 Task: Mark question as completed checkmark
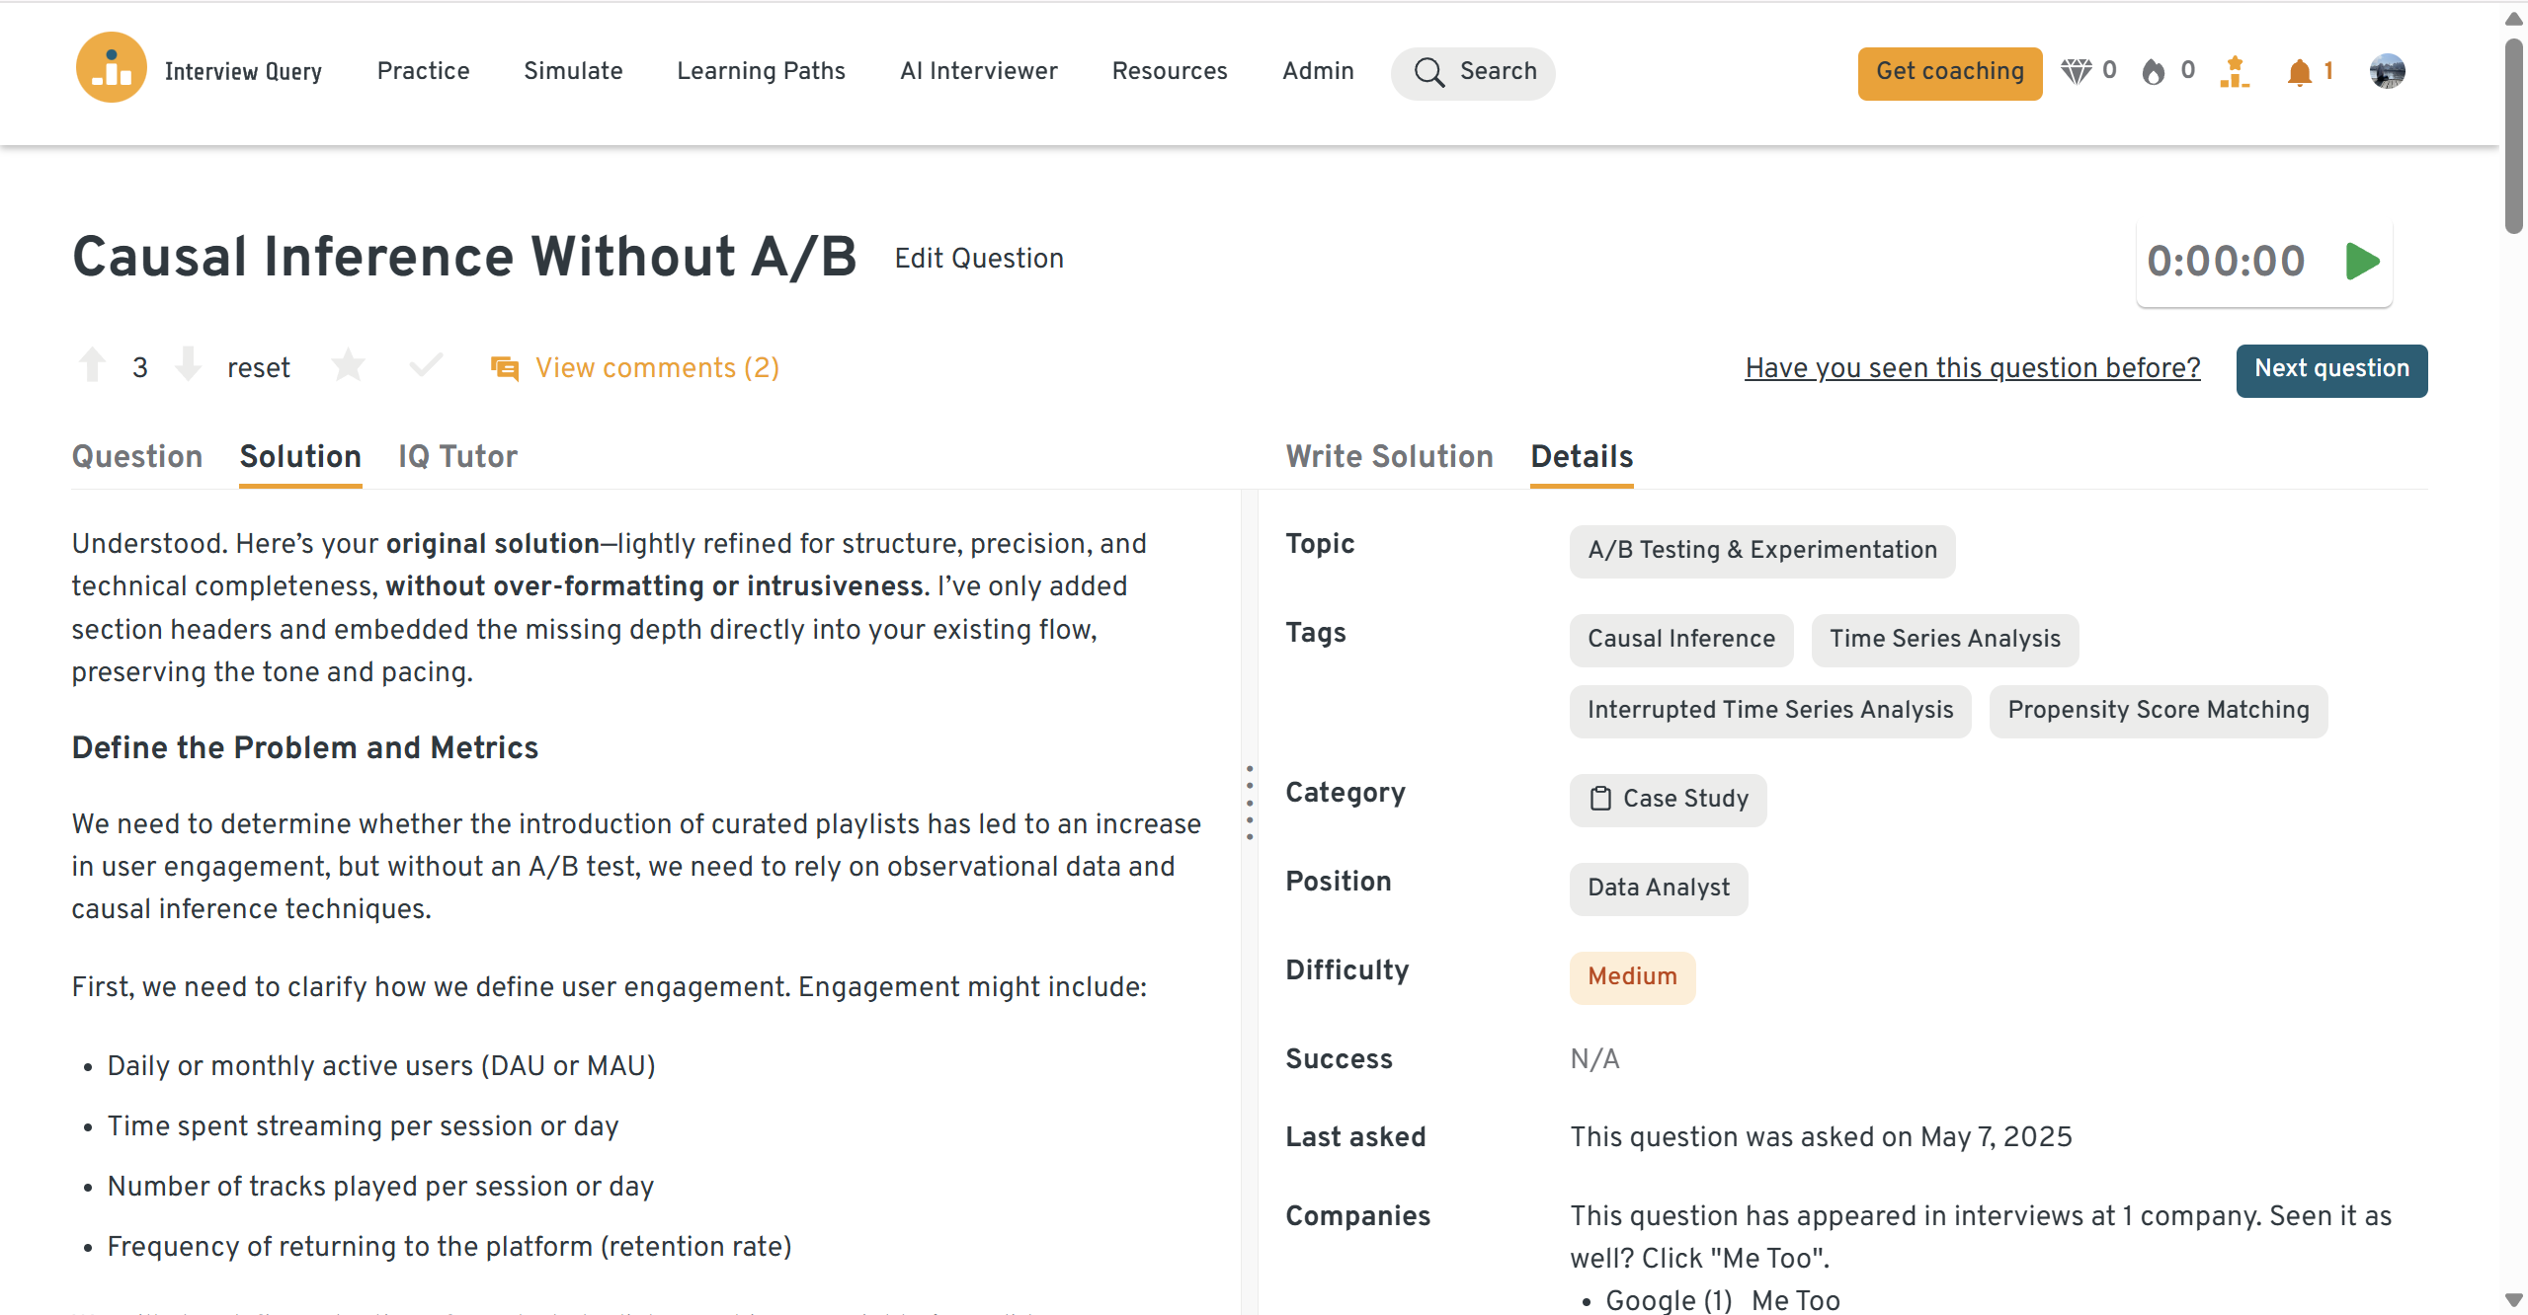pos(425,366)
